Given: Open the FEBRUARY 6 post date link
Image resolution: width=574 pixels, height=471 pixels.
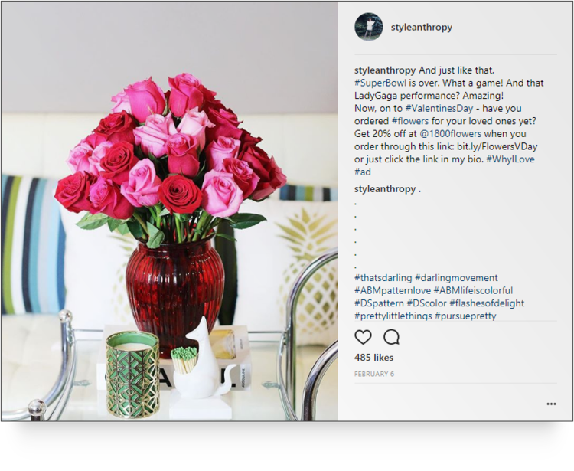Looking at the screenshot, I should click(374, 374).
